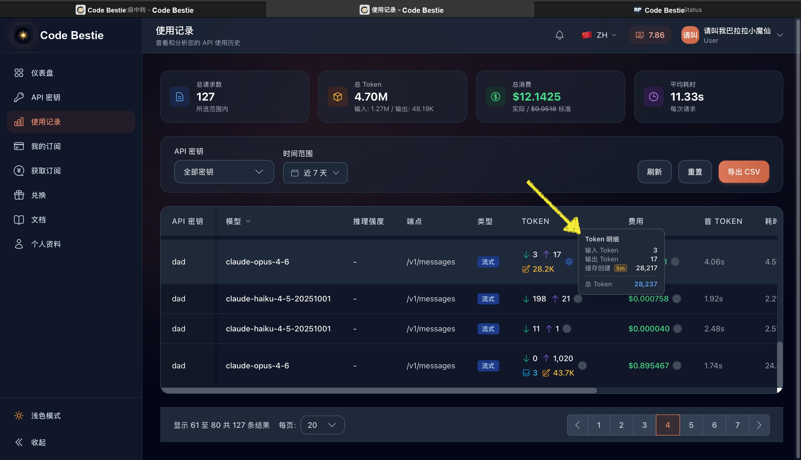Click the $0.895467 cost value
This screenshot has width=801, height=460.
[x=649, y=366]
